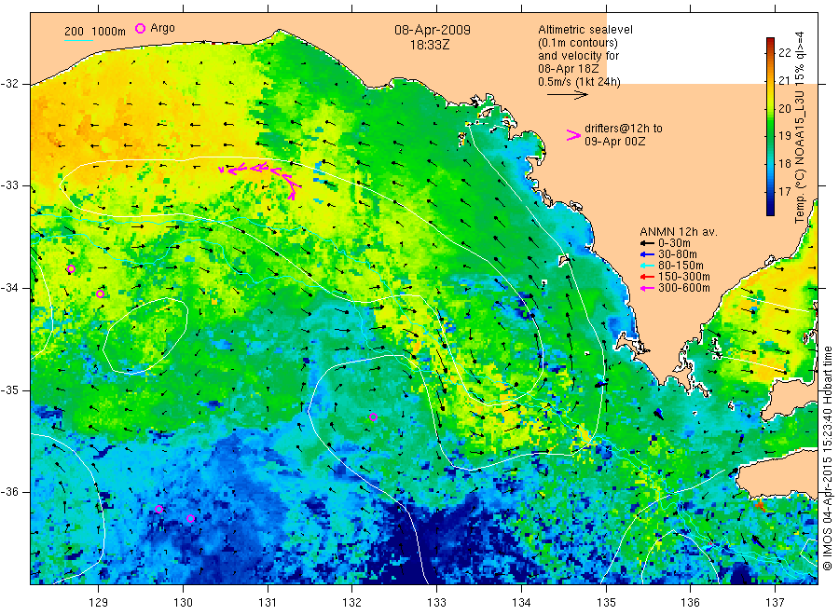Click the latitude axis label '-34'
Image resolution: width=839 pixels, height=615 pixels.
9,288
